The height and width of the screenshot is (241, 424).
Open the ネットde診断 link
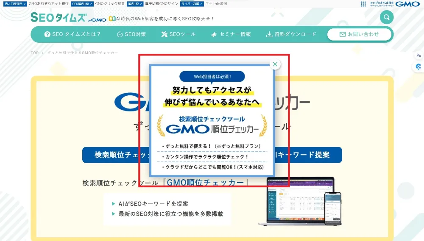pyautogui.click(x=216, y=4)
